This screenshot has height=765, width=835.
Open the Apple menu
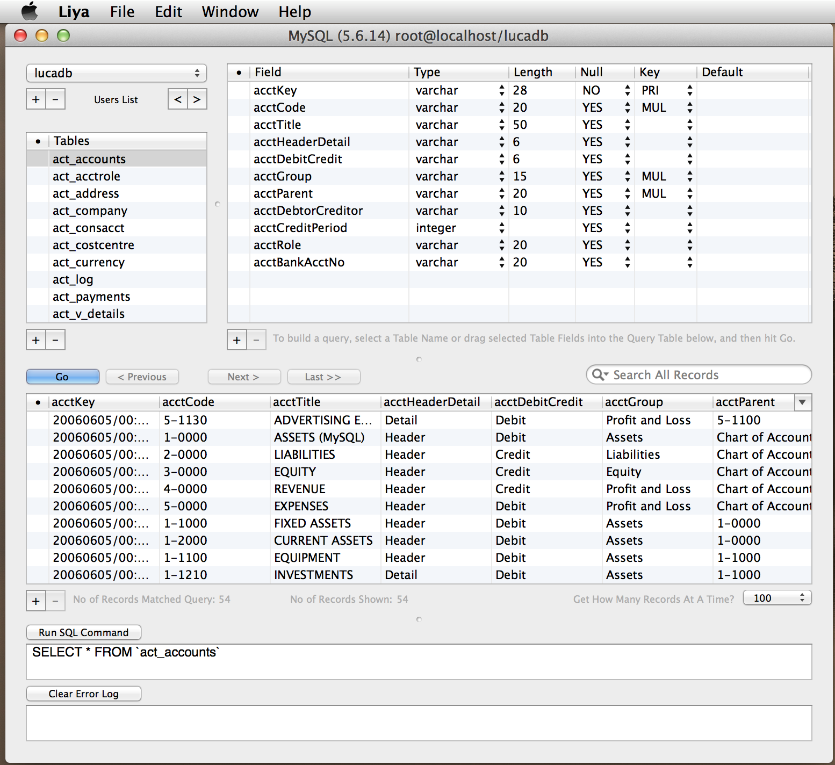coord(30,11)
